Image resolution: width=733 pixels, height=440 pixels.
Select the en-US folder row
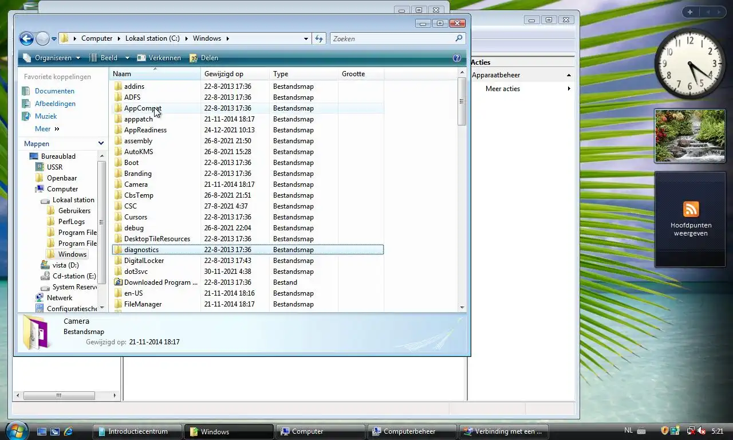[247, 293]
